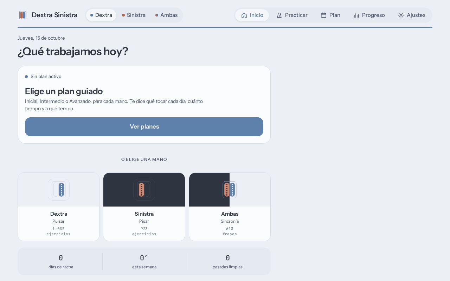Select the Dextra hand toggle
Viewport: 450px width, 281px height.
(x=101, y=15)
